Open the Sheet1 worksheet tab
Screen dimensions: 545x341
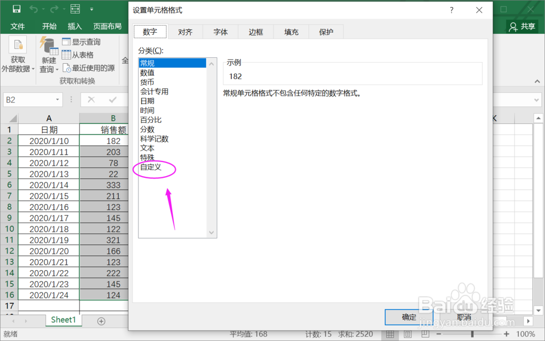(x=63, y=320)
